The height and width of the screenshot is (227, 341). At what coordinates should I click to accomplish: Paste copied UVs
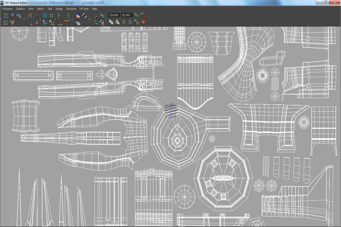click(118, 22)
